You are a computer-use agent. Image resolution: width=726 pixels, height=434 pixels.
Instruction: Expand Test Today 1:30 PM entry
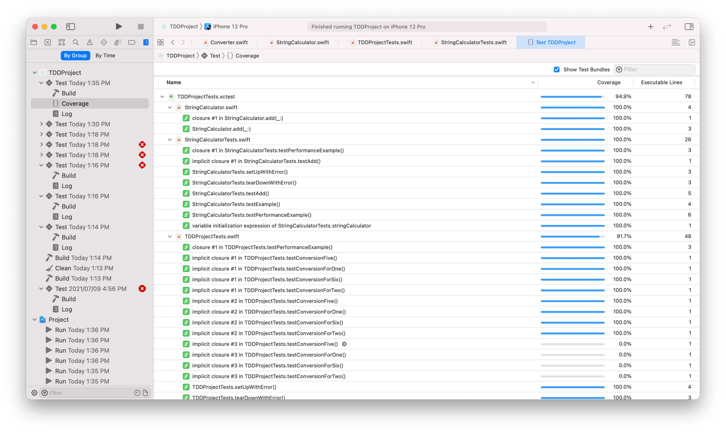41,124
